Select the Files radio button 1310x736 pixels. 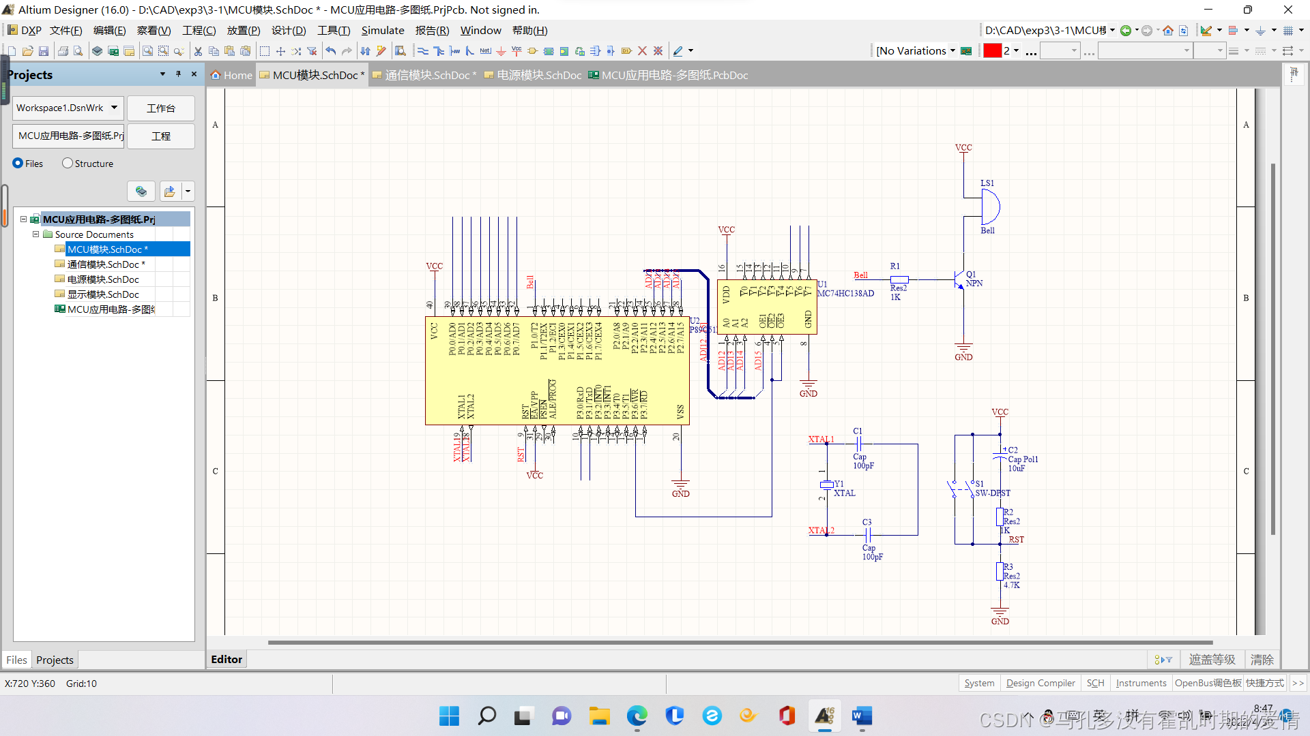pyautogui.click(x=18, y=164)
